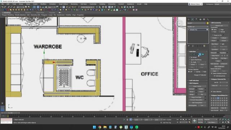Open the Motion command panel tab
The width and height of the screenshot is (231, 130).
[x=200, y=19]
